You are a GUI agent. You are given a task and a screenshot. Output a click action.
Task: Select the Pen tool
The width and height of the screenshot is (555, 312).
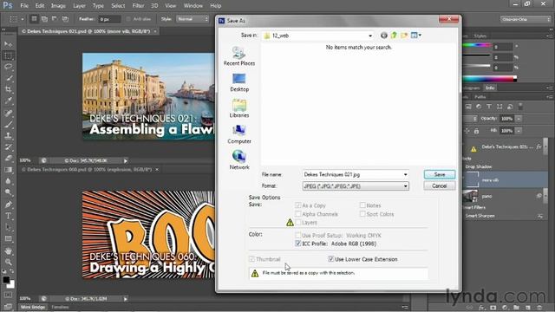[x=9, y=205]
